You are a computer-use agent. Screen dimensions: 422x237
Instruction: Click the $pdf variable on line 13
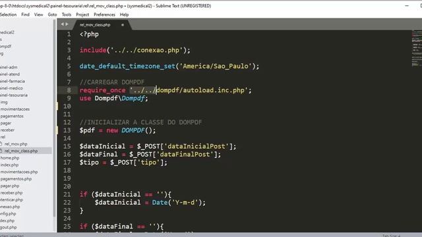87,130
